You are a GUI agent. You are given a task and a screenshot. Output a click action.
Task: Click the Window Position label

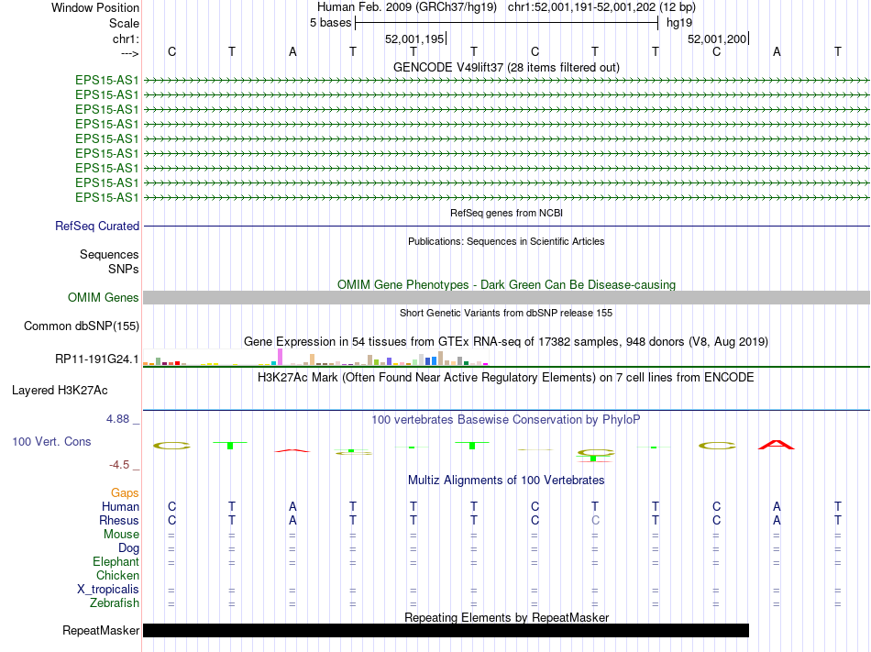[x=95, y=7]
